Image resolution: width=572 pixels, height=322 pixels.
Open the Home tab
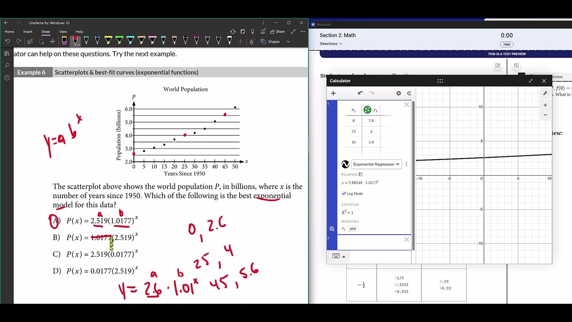(9, 32)
